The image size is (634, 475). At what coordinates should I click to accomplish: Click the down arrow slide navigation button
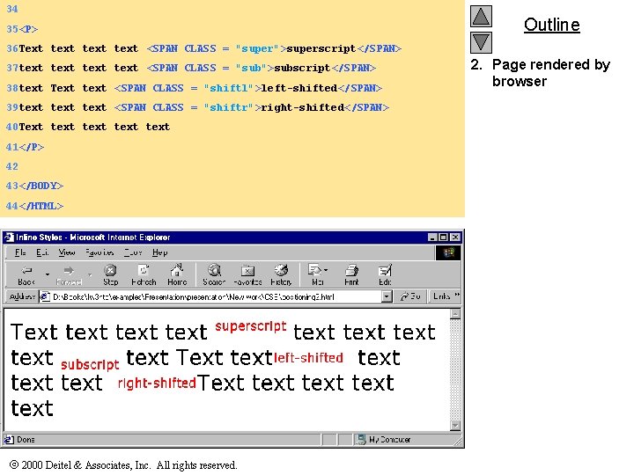481,42
